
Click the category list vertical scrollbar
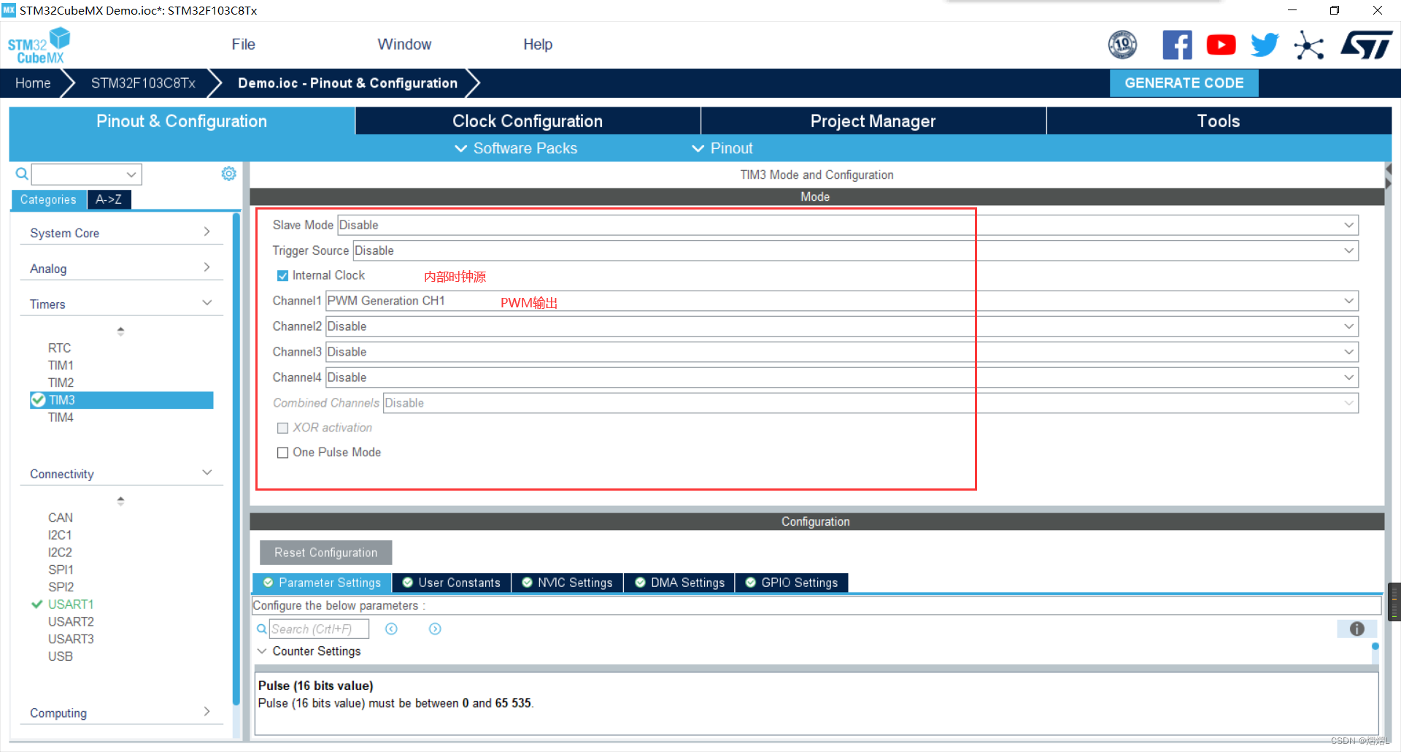[236, 460]
